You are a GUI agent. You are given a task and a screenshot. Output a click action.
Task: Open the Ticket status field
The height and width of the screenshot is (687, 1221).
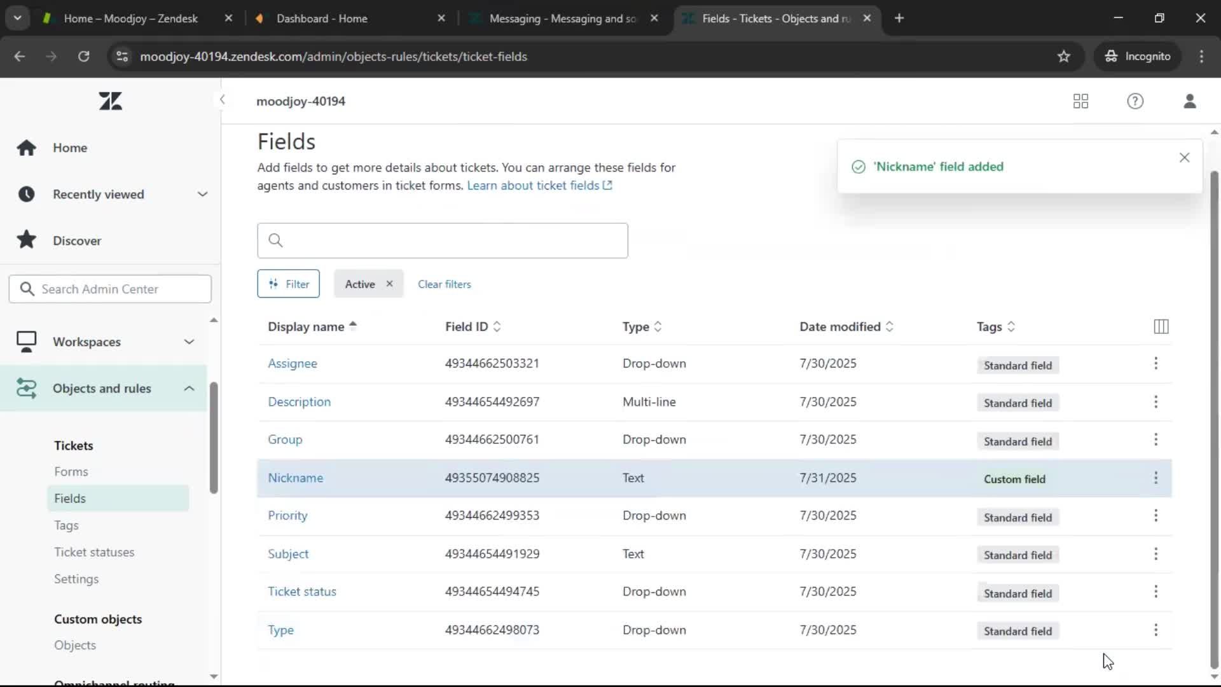coord(302,592)
